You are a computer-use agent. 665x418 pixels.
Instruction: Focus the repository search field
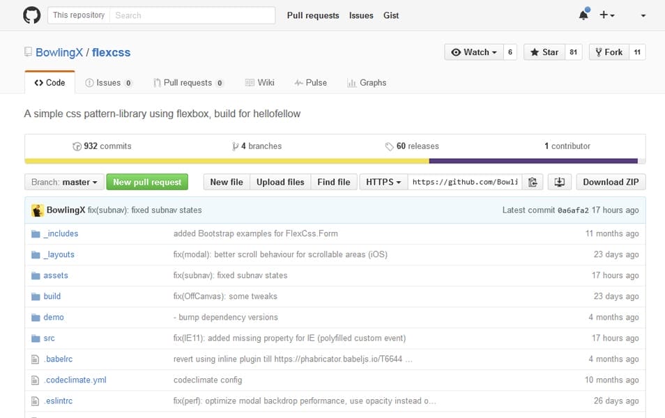[192, 15]
